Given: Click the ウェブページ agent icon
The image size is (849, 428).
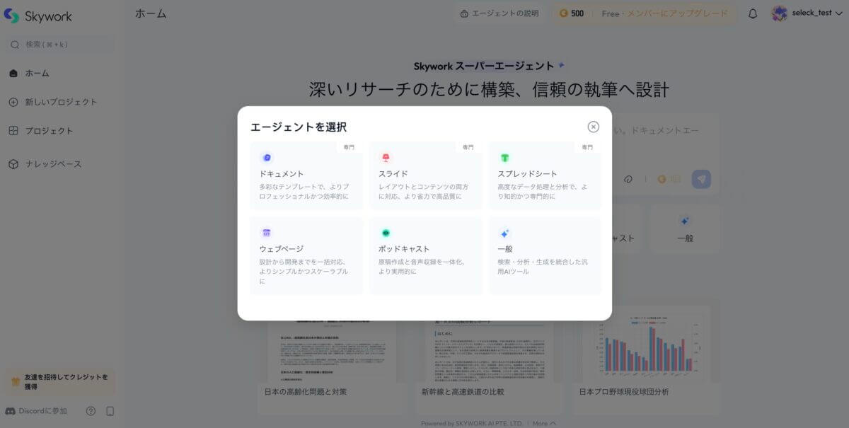Looking at the screenshot, I should [x=267, y=233].
